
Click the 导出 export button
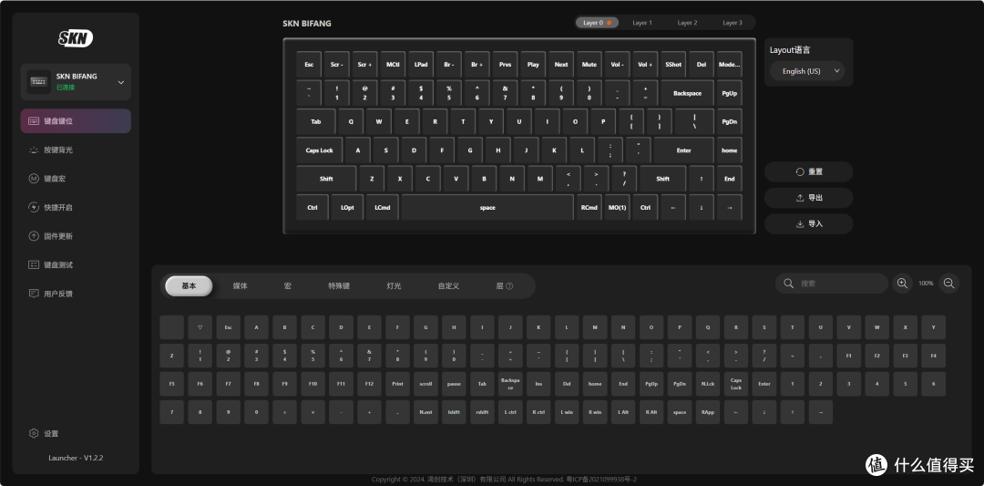(808, 198)
